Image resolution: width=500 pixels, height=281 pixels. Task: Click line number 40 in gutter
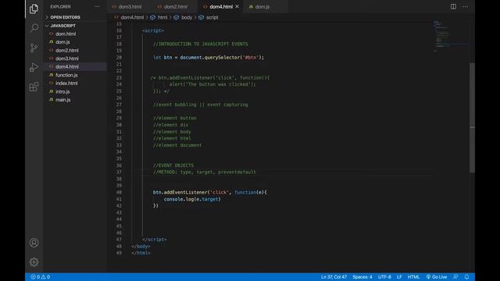point(119,193)
